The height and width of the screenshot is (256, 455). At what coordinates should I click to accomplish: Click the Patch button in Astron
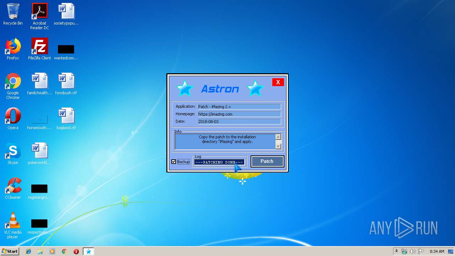pyautogui.click(x=267, y=161)
